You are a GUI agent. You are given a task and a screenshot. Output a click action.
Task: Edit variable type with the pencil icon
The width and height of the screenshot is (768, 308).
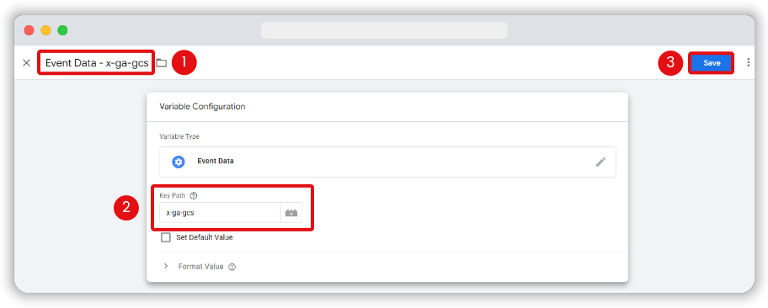coord(600,162)
